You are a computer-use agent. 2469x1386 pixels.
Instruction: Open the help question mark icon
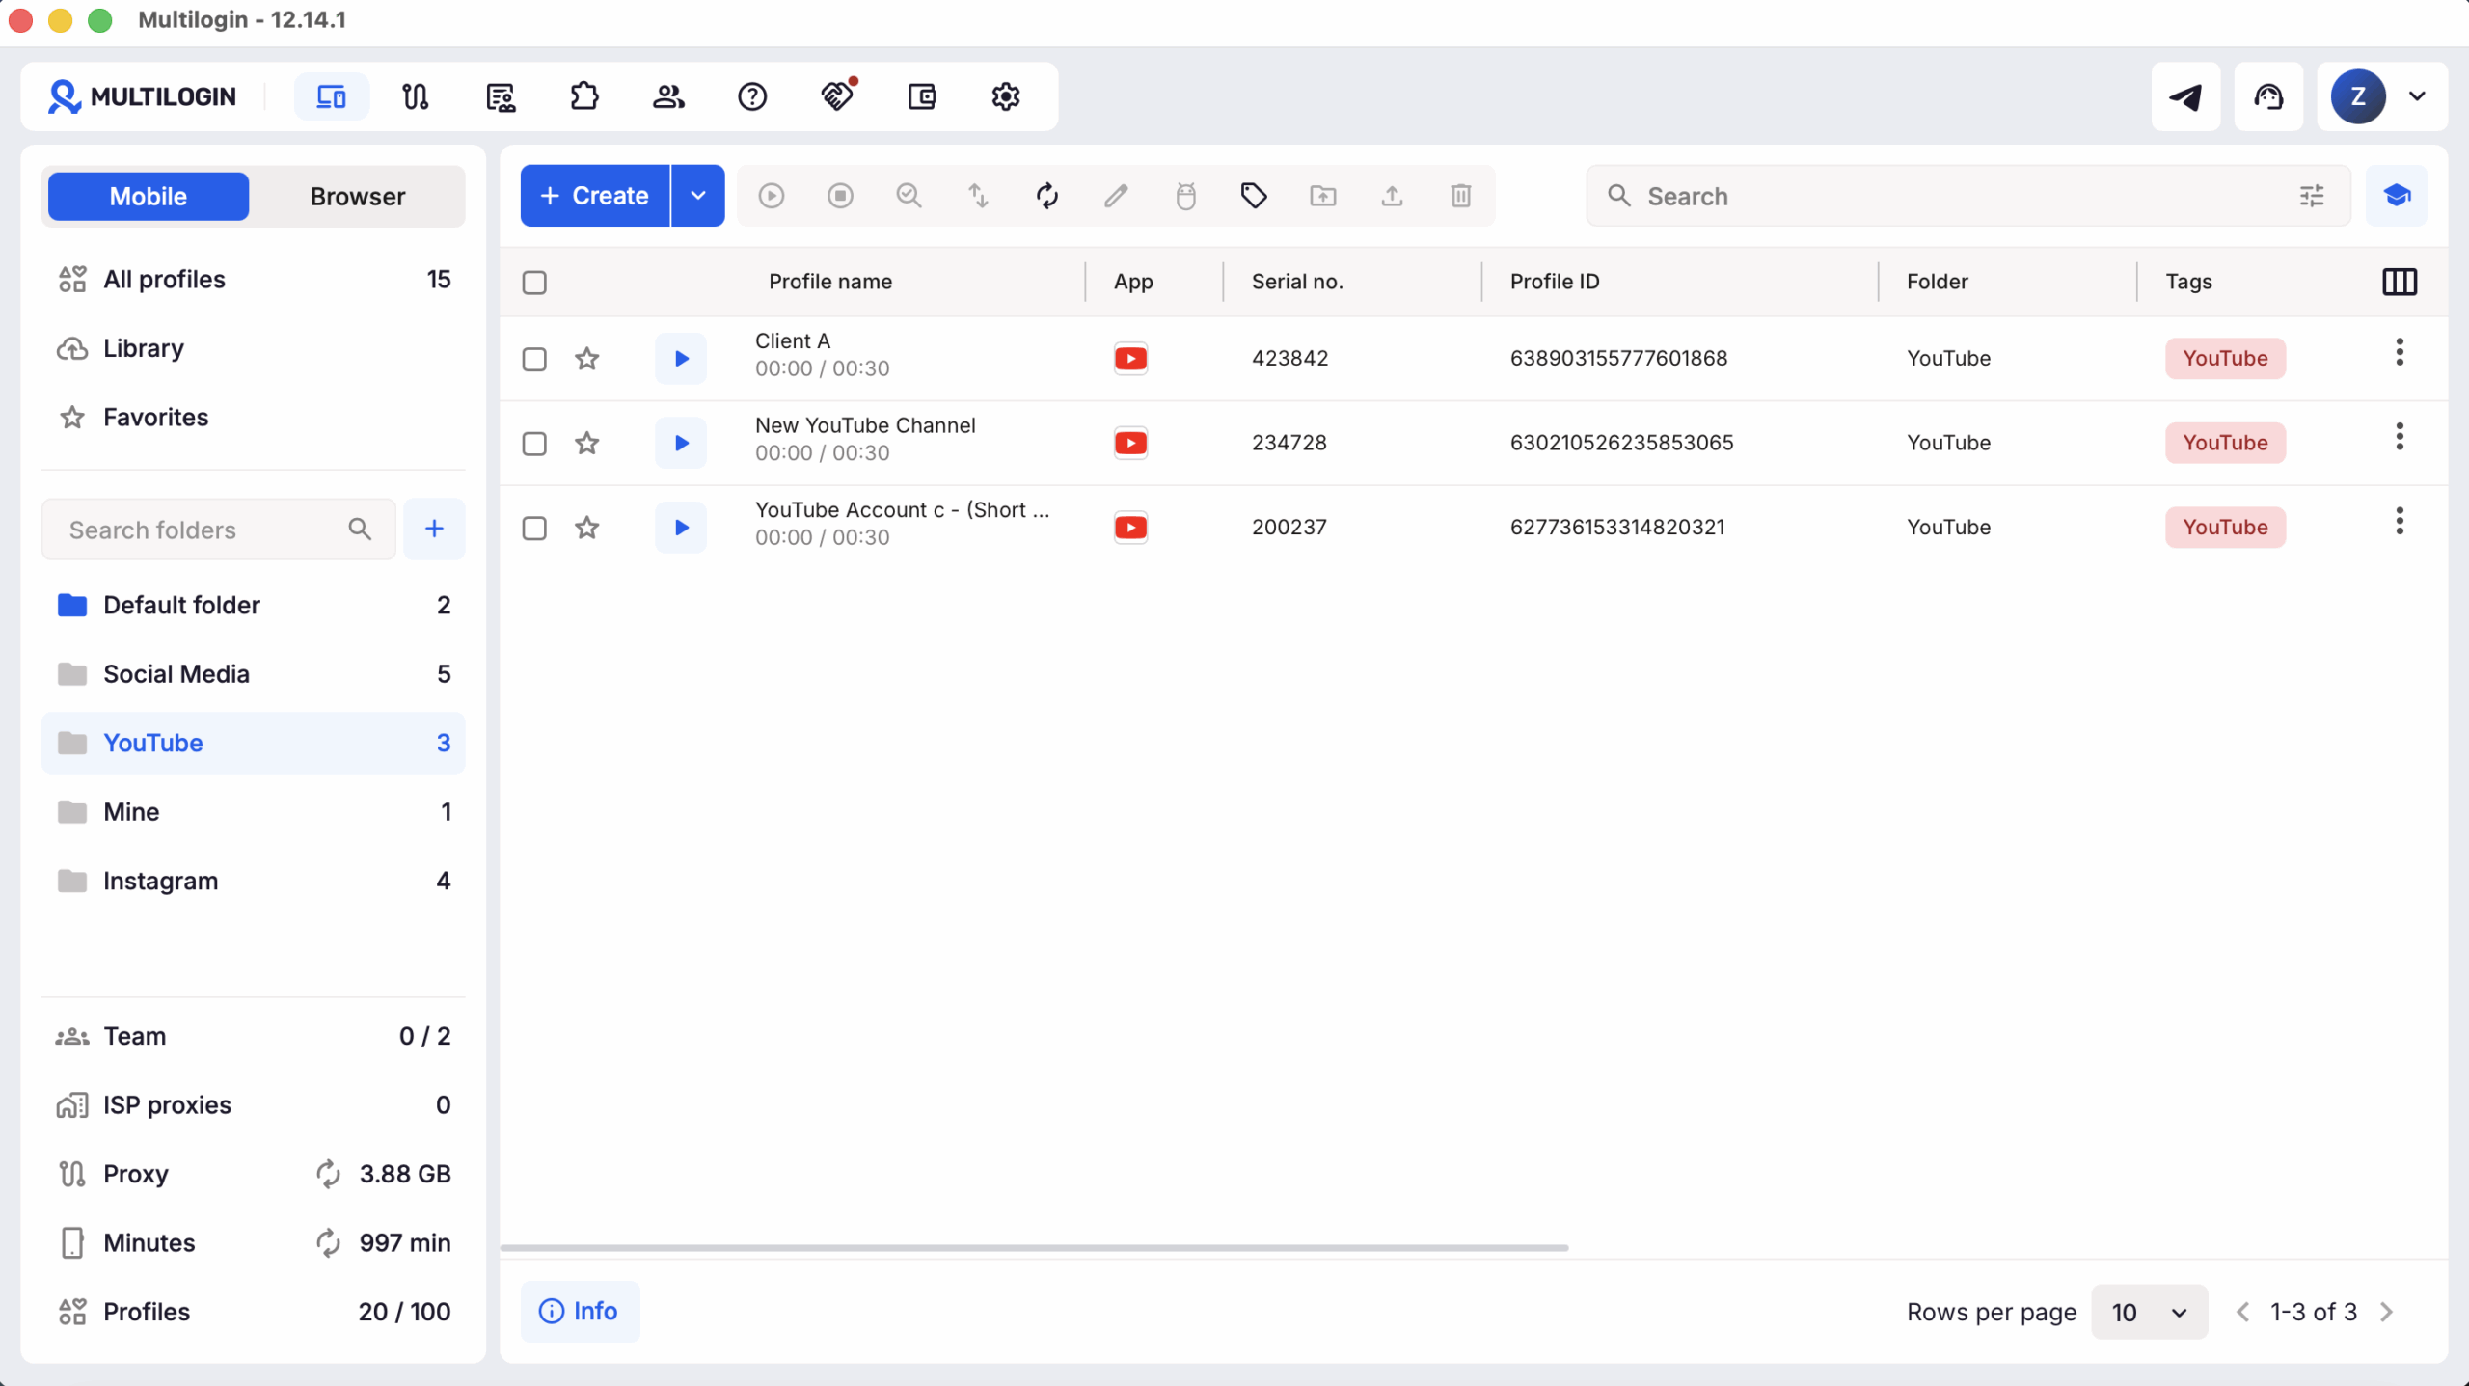pos(752,96)
